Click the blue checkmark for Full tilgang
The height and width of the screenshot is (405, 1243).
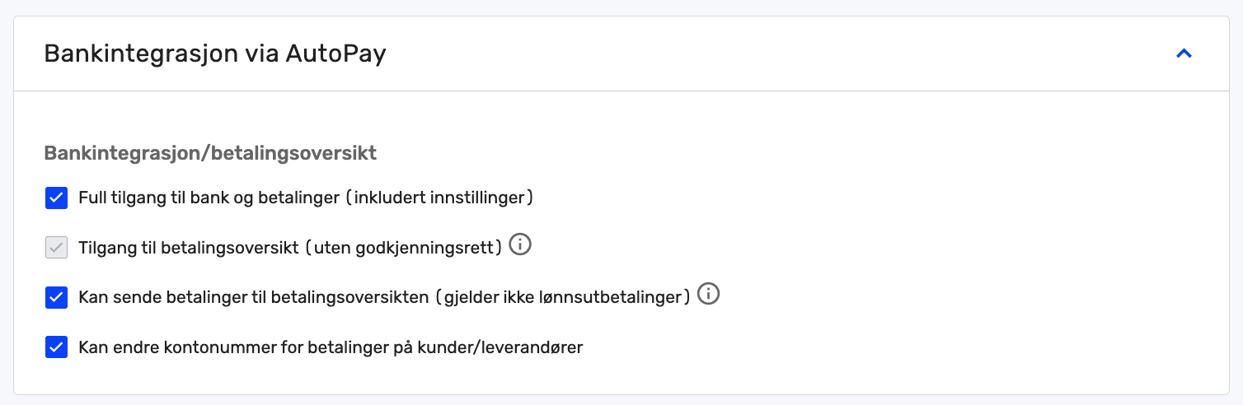pos(56,198)
